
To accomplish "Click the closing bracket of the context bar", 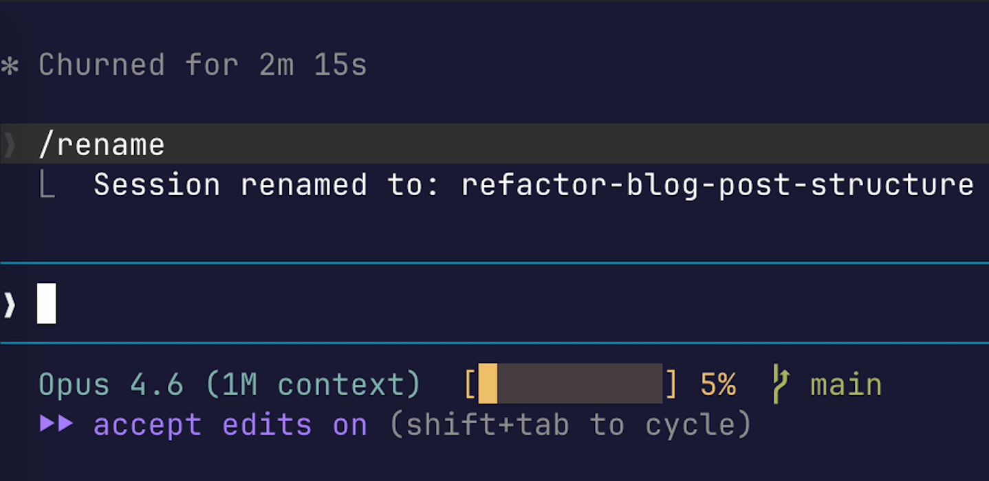I will click(671, 384).
